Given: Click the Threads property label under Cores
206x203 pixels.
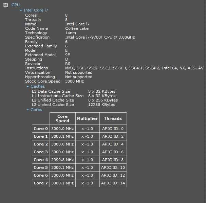Looking at the screenshot, I should pyautogui.click(x=33, y=20).
